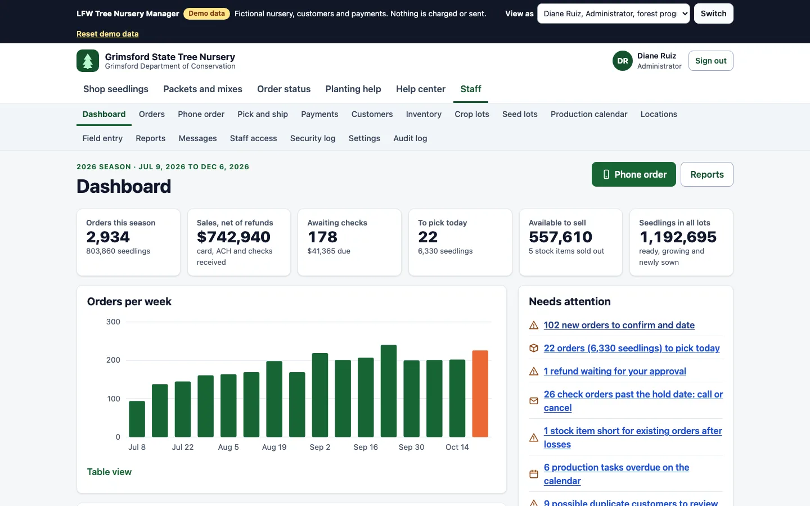This screenshot has height=506, width=810.
Task: Open the Payments tab
Action: [x=319, y=114]
